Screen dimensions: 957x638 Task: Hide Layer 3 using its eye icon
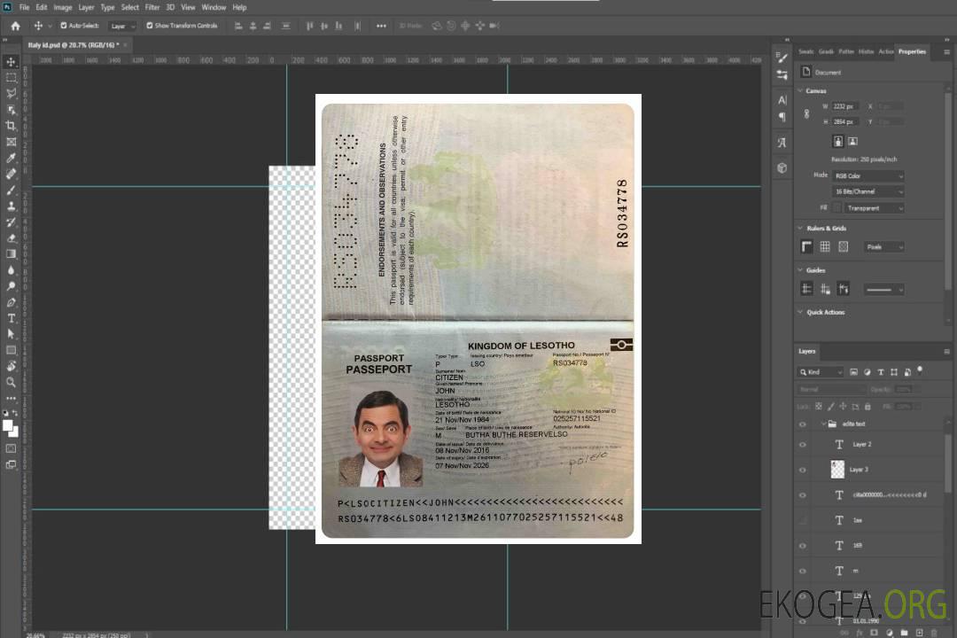803,471
